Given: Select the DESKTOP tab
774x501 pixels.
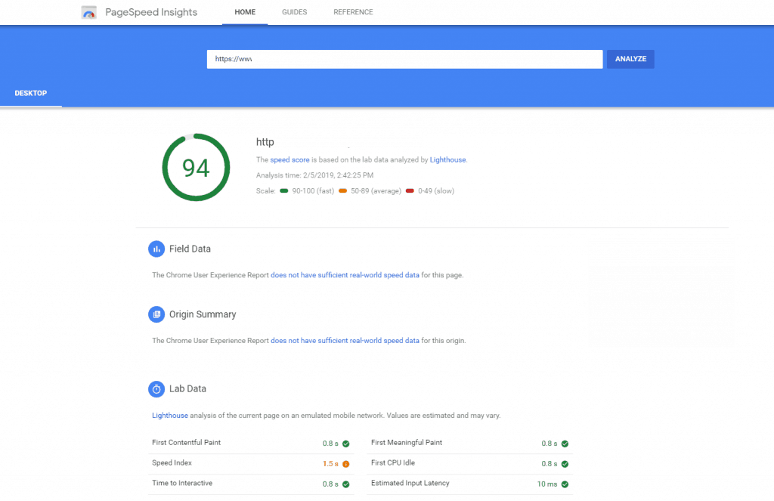Looking at the screenshot, I should (30, 93).
